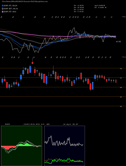The width and height of the screenshot is (126, 166).
Task: Select the 'DOW MT: 50.14' legend text
Action: pos(11,9)
